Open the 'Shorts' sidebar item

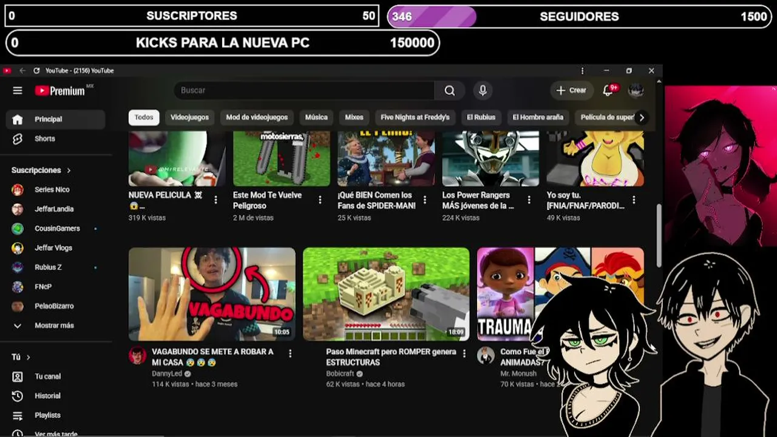coord(55,139)
